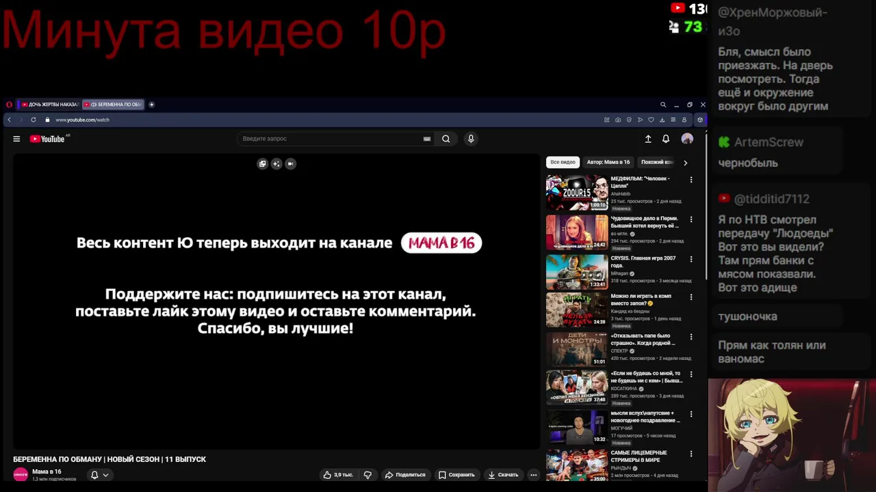The height and width of the screenshot is (492, 876).
Task: Open the Мама в 16 channel avatar
Action: (x=21, y=475)
